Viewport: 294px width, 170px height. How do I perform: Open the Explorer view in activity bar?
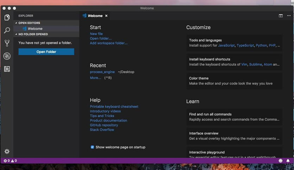pos(7,18)
